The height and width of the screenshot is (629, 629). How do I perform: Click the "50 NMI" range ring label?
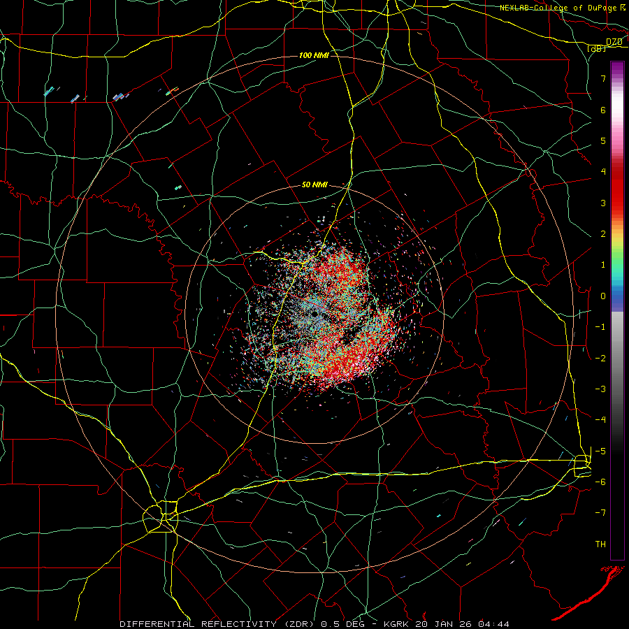314,185
